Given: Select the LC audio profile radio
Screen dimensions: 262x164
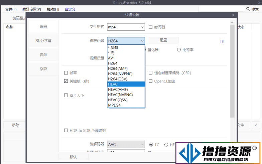Looking at the screenshot, I should coord(151,145).
